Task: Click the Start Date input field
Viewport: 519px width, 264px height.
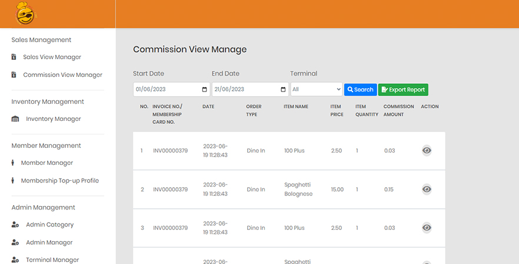Action: click(165, 90)
